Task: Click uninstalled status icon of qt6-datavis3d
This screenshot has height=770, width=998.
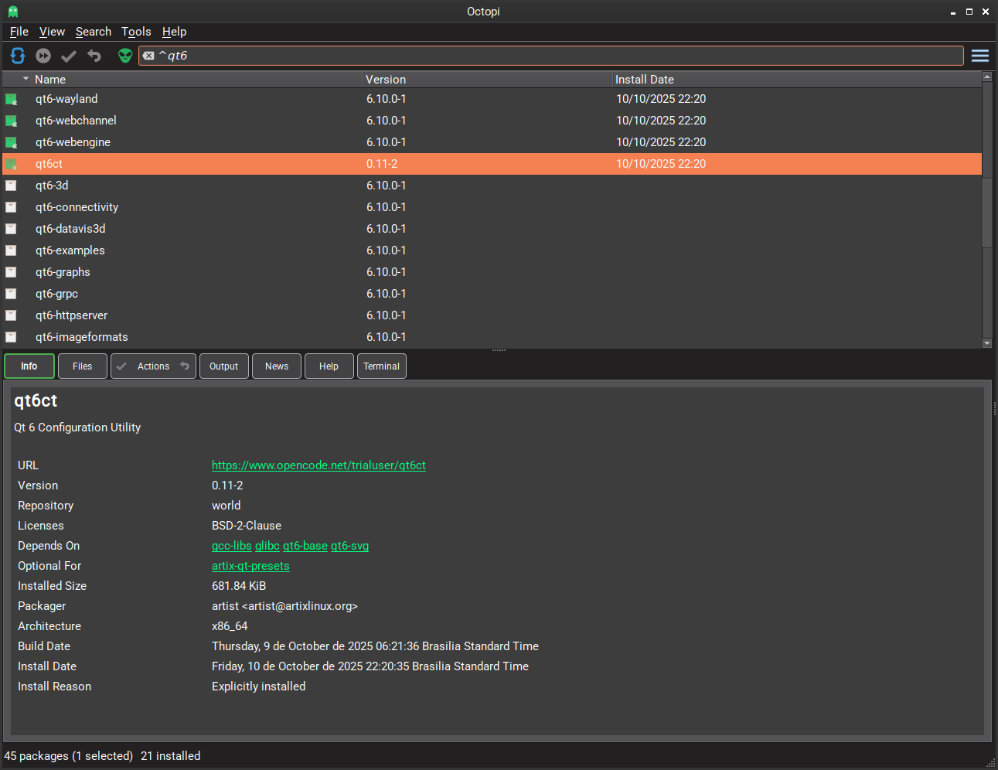Action: pyautogui.click(x=11, y=229)
